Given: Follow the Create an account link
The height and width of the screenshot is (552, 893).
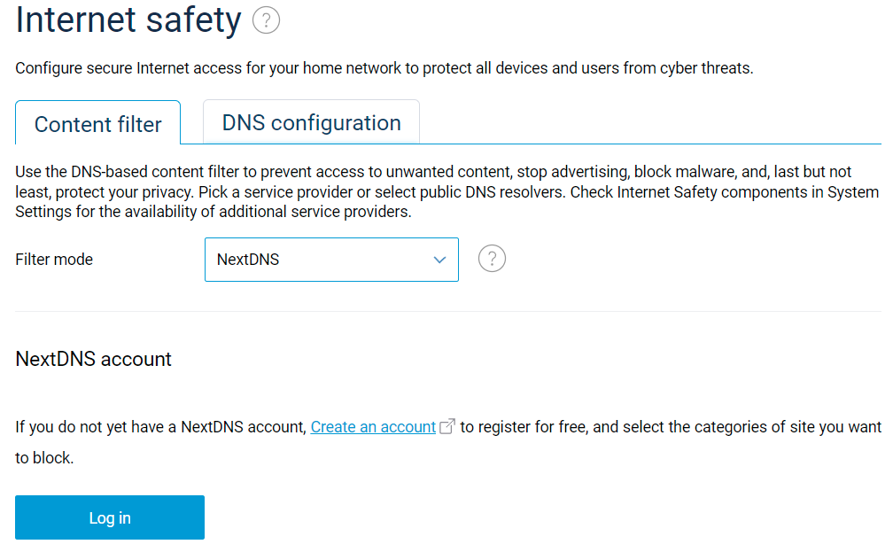Looking at the screenshot, I should point(373,427).
